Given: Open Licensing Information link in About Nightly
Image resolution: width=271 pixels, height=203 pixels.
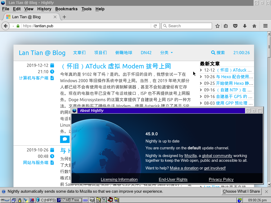Looking at the screenshot, I should click(x=119, y=179).
